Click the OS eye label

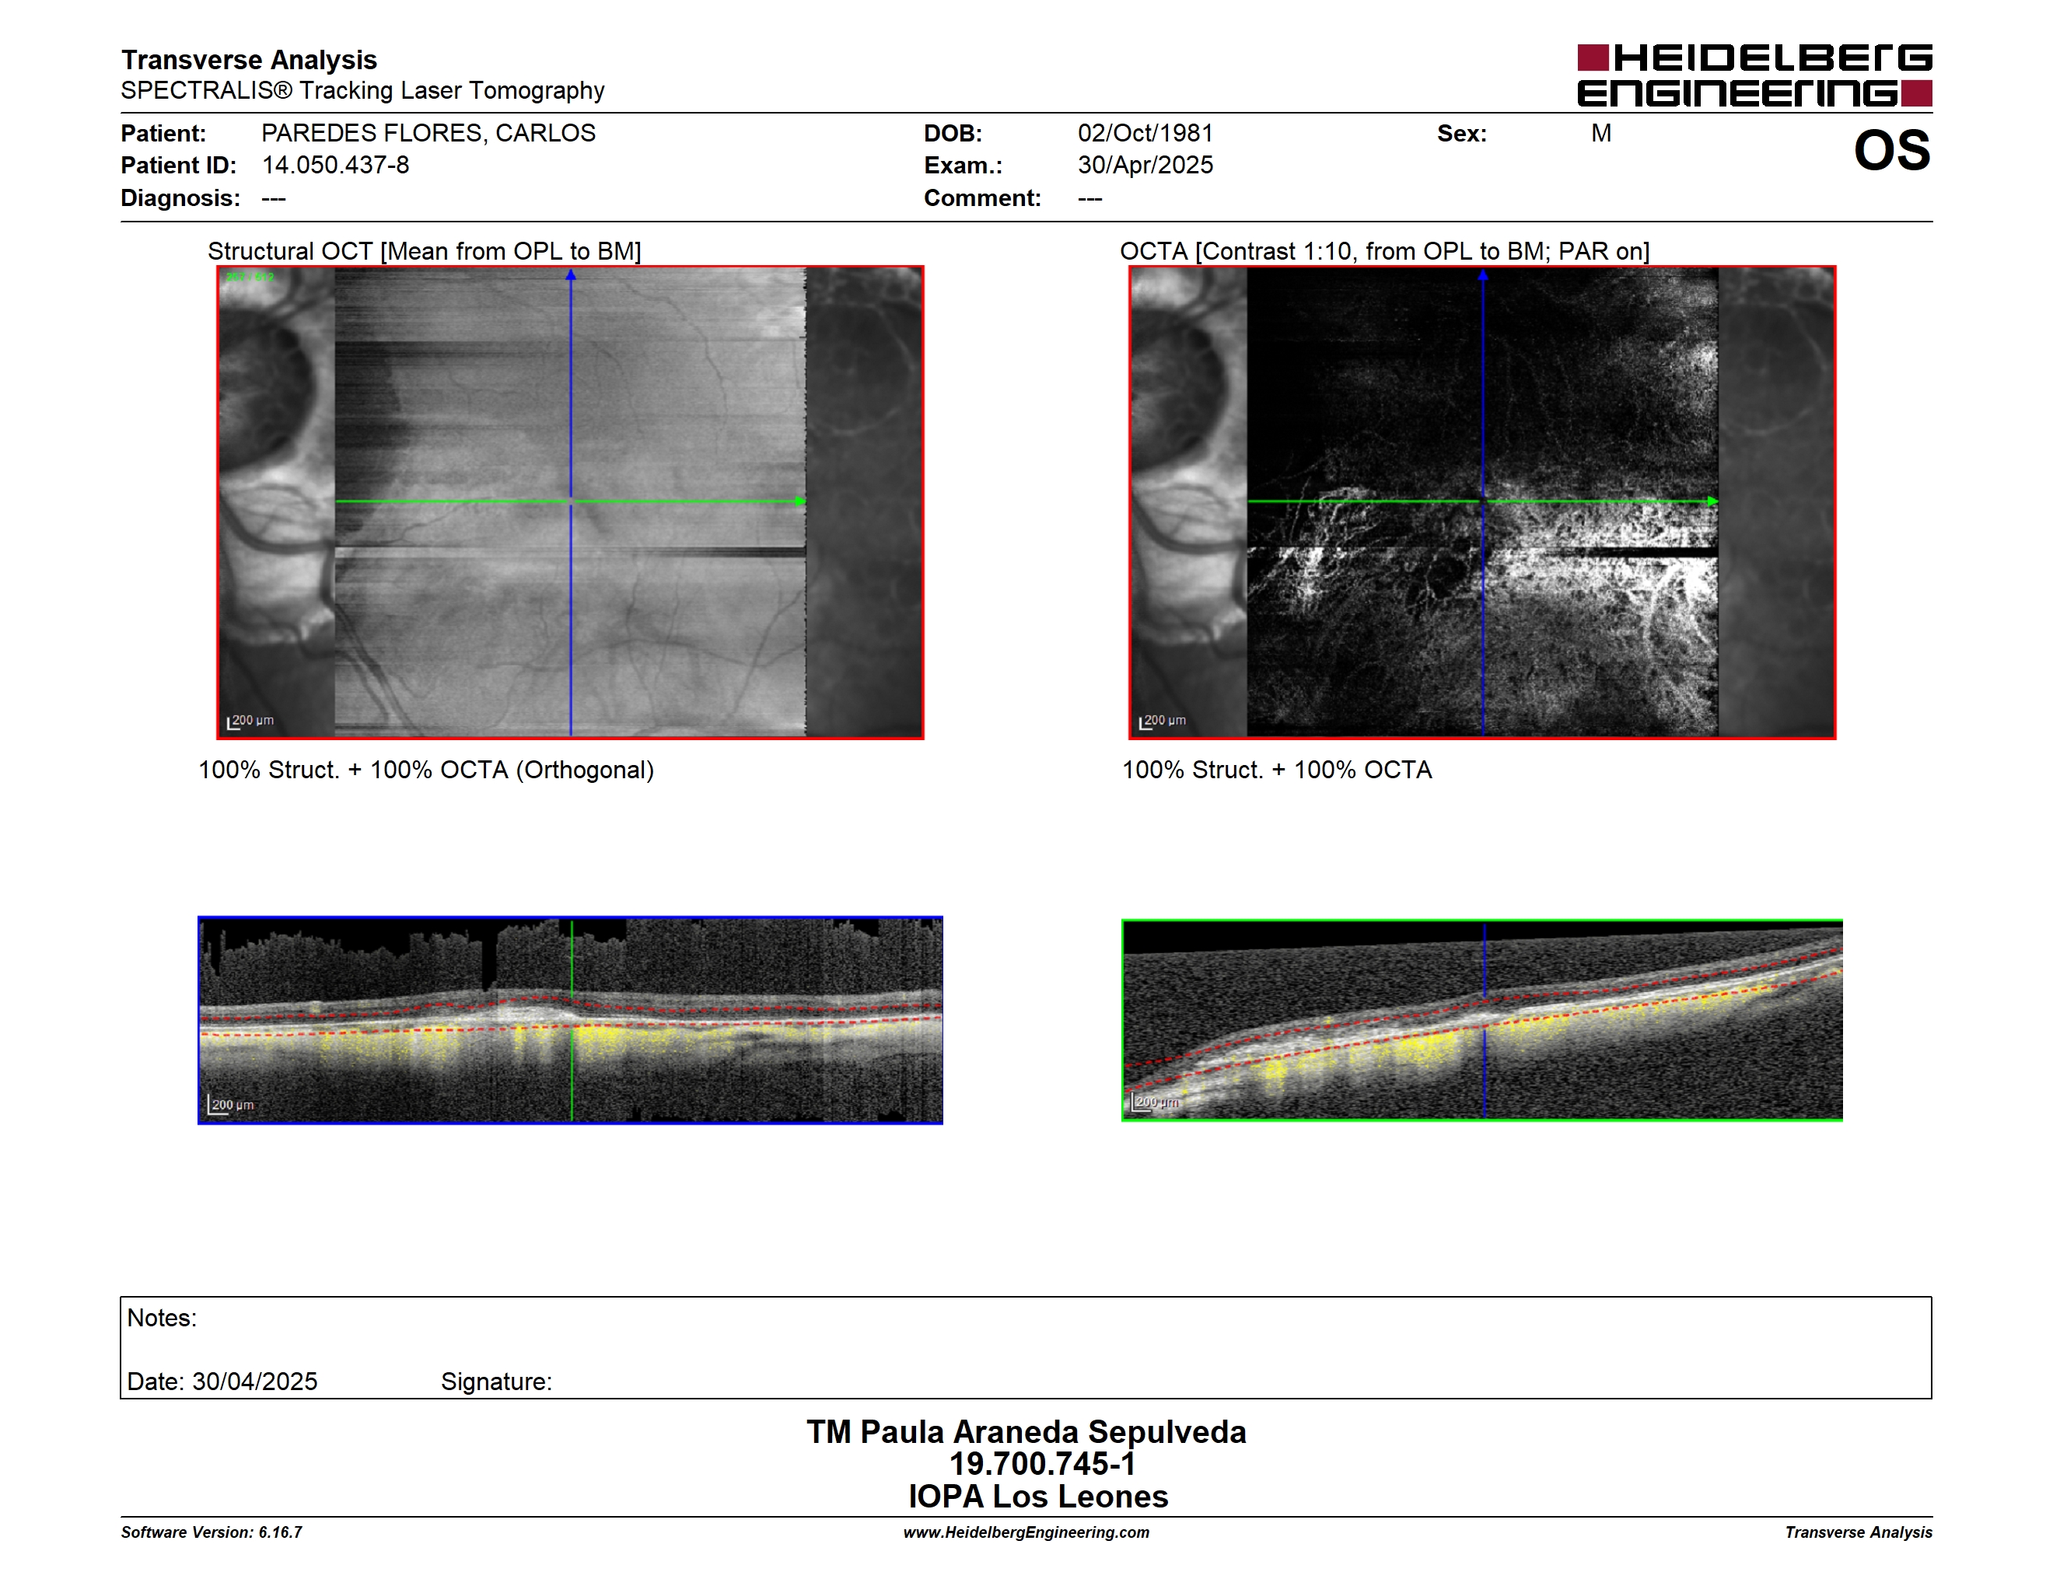1891,150
